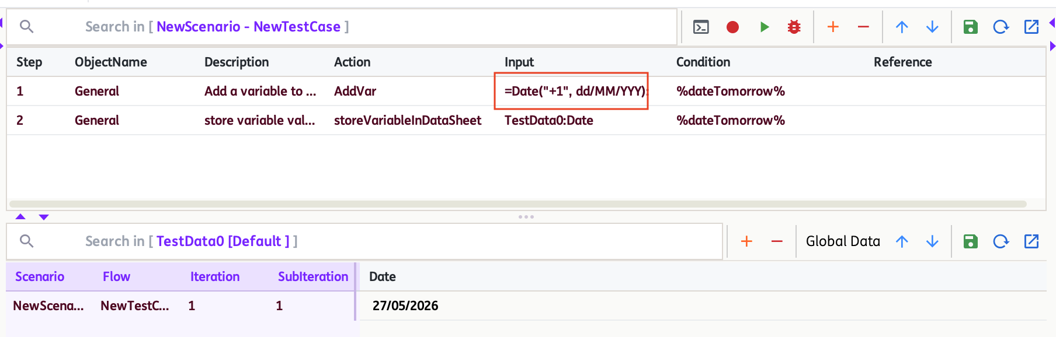Reload test data with refresh icon
The width and height of the screenshot is (1056, 337).
pos(1001,241)
